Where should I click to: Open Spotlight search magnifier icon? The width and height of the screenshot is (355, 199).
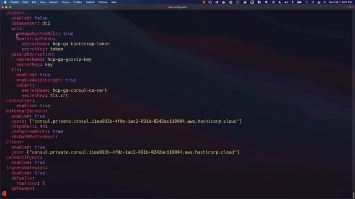pyautogui.click(x=313, y=2)
